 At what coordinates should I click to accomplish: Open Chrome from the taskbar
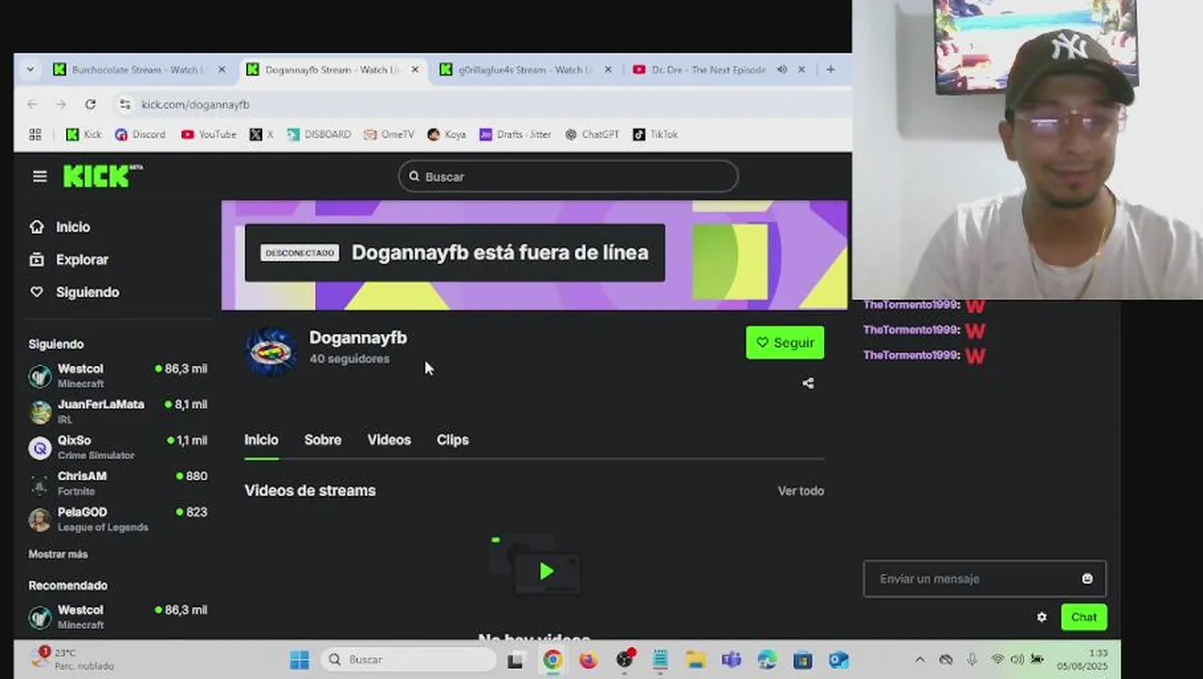pos(552,660)
